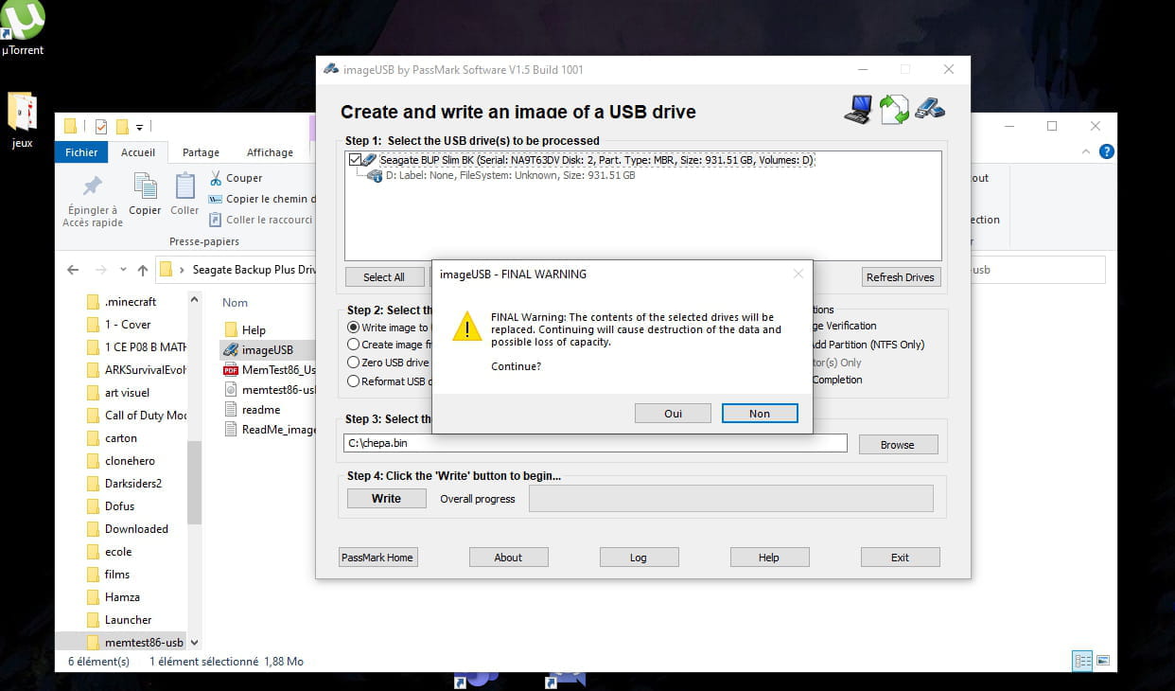This screenshot has width=1175, height=691.
Task: Open the Darksiders2 folder in navigation pane
Action: pyautogui.click(x=125, y=484)
